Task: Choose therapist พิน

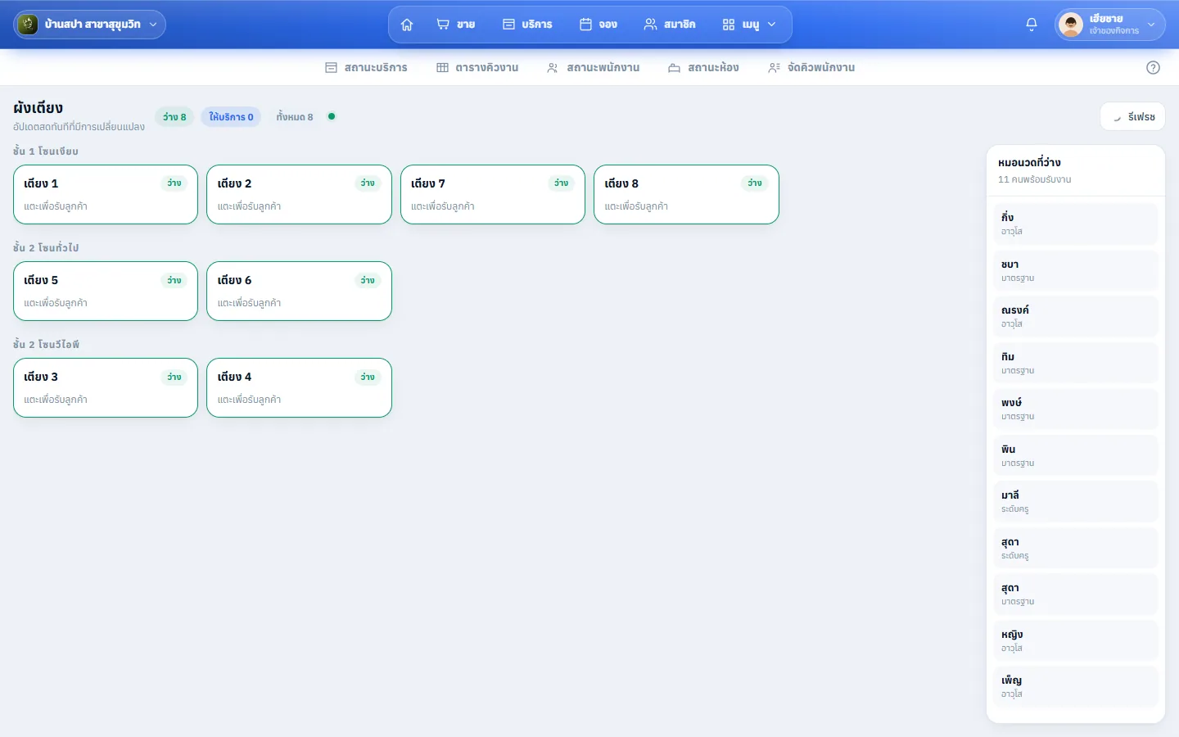Action: [1076, 455]
